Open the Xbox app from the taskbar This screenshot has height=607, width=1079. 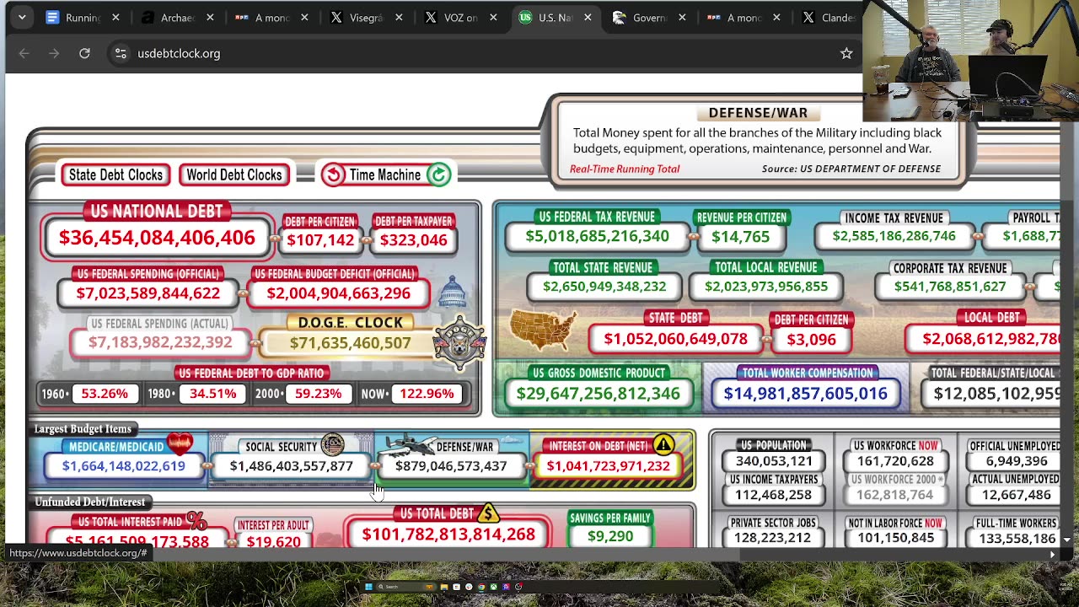click(x=493, y=587)
